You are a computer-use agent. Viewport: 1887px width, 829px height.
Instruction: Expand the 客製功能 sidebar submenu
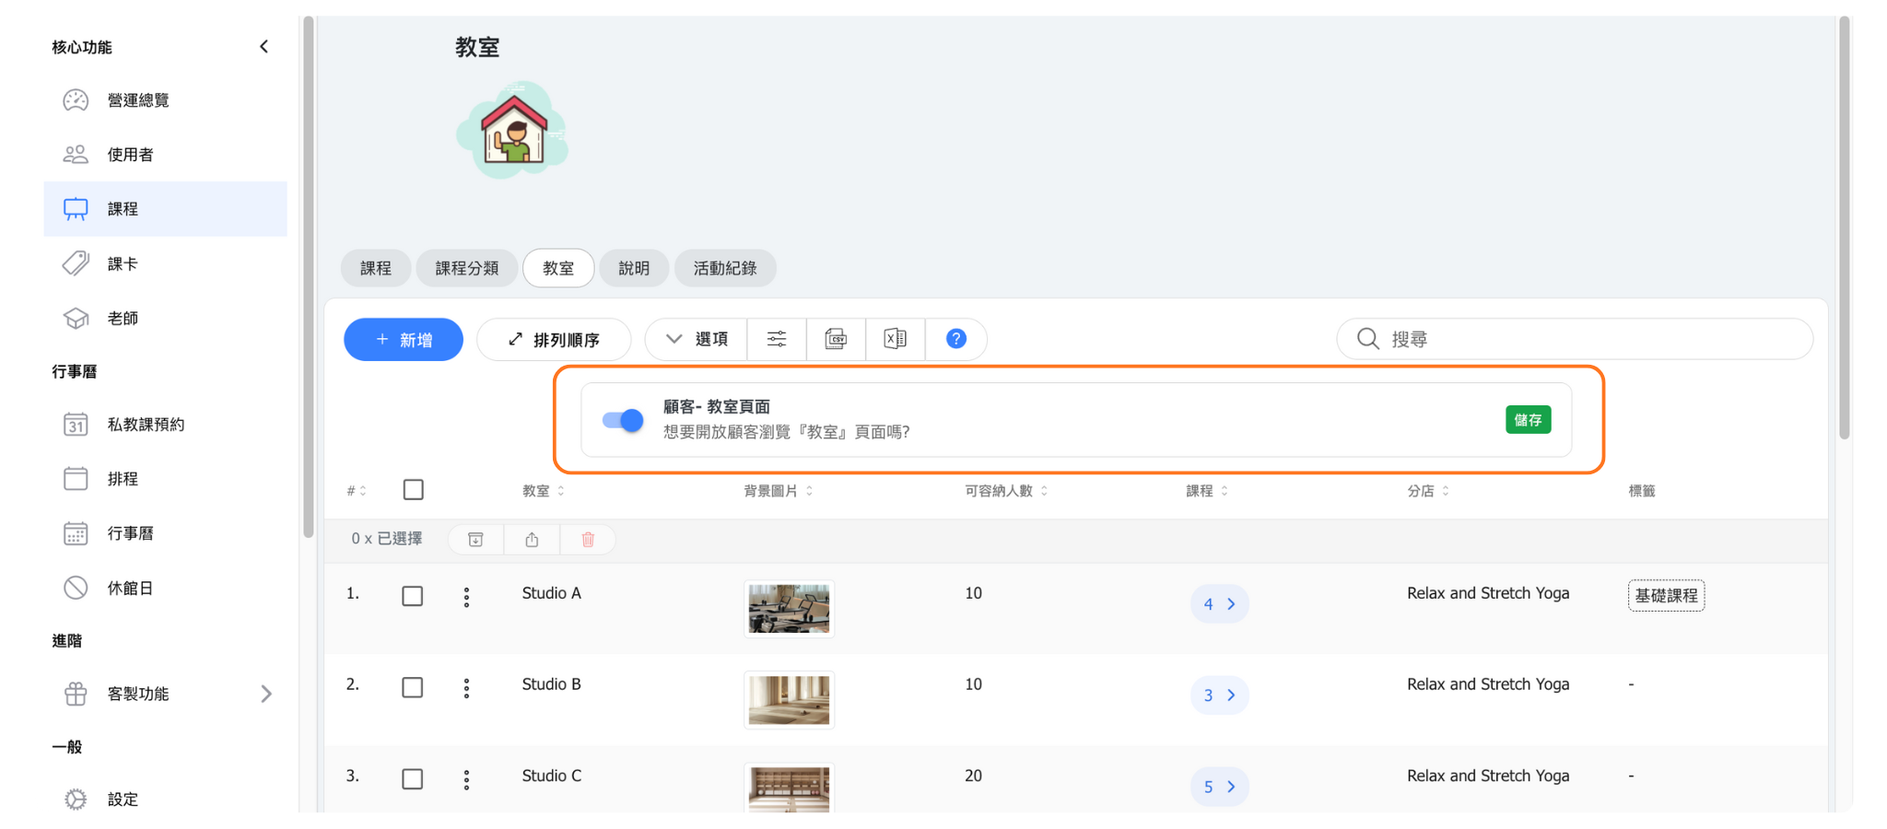click(x=265, y=694)
